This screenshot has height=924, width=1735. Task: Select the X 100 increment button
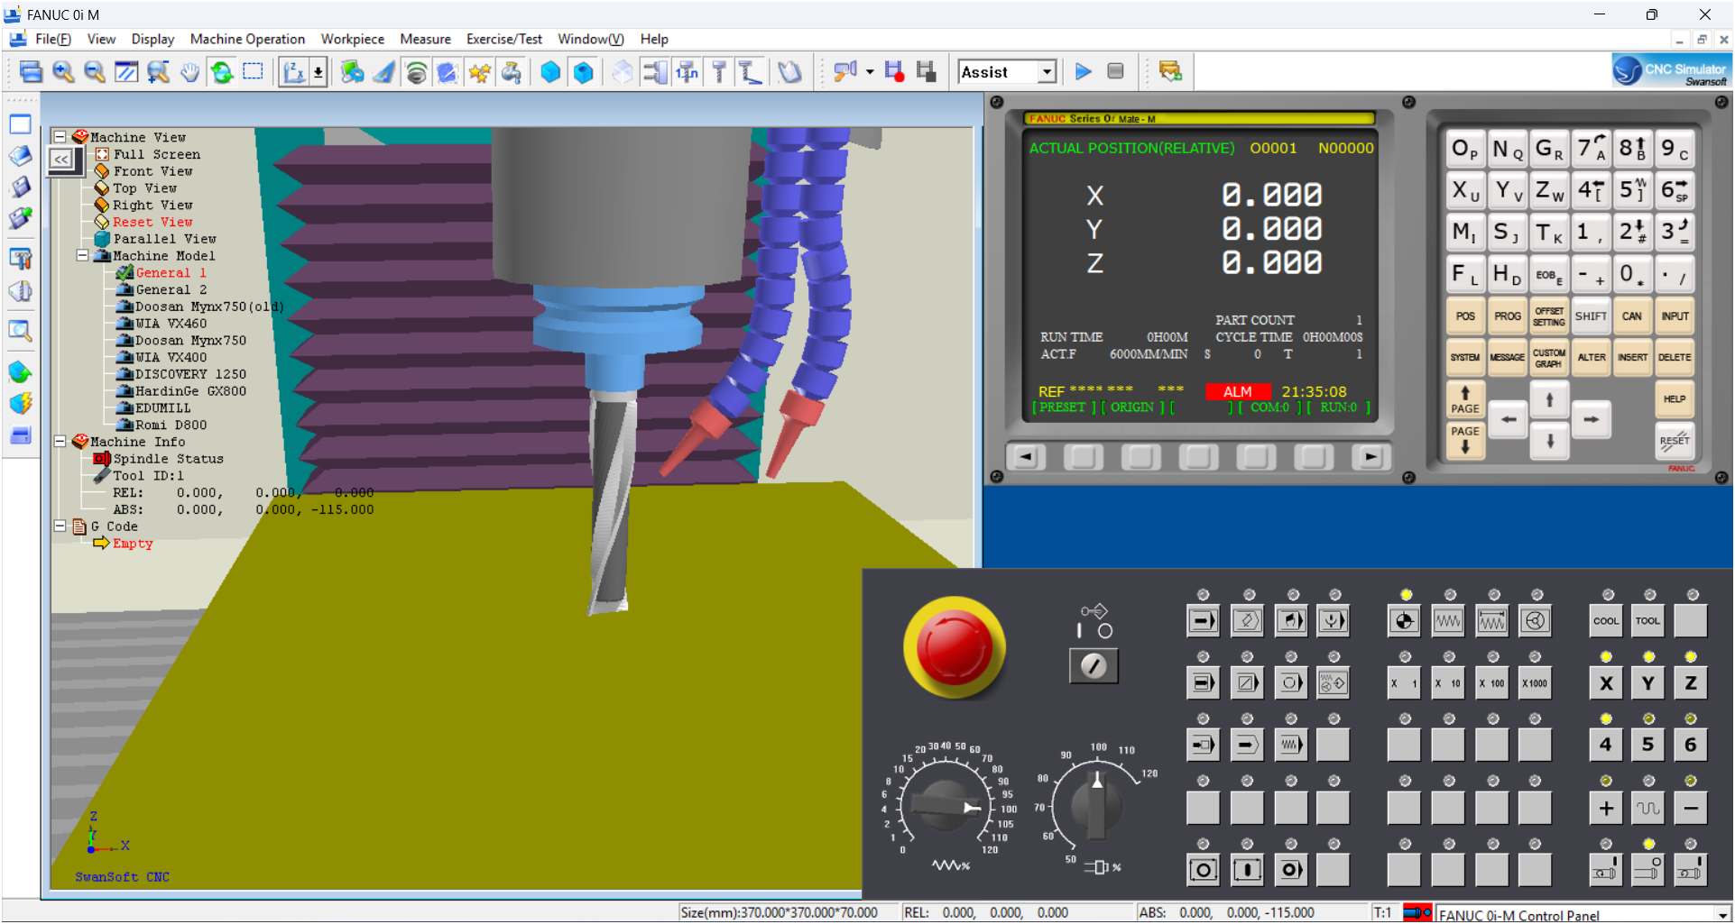1491,683
